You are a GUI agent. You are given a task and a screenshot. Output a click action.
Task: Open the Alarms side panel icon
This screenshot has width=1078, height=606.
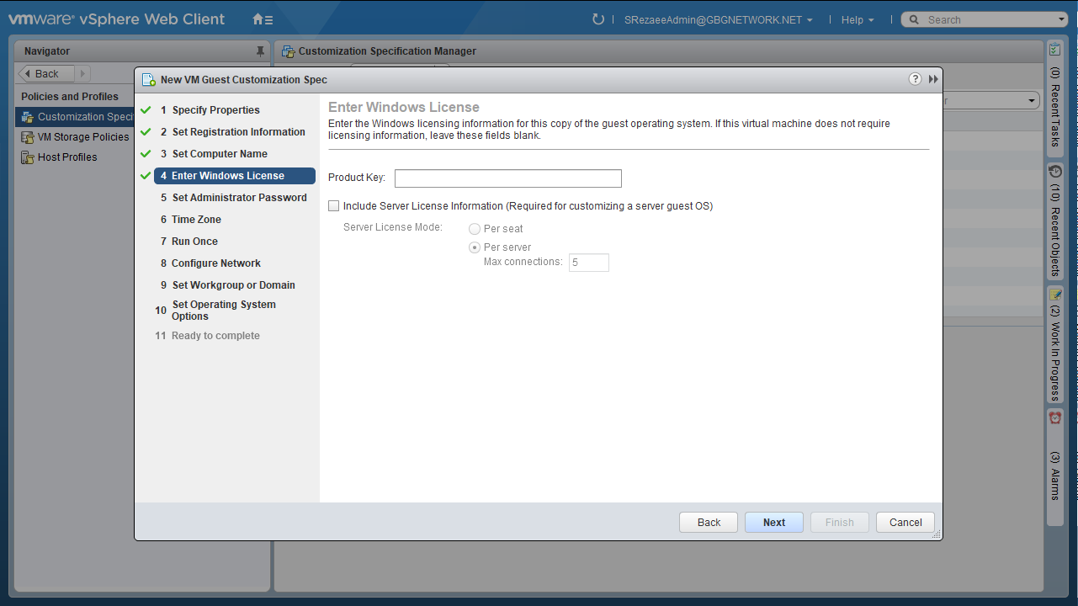point(1055,418)
